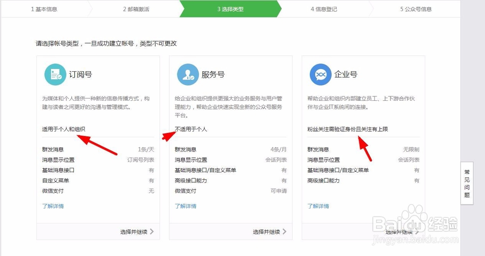Click 群发消息 label in 订阅号 card

pos(53,149)
